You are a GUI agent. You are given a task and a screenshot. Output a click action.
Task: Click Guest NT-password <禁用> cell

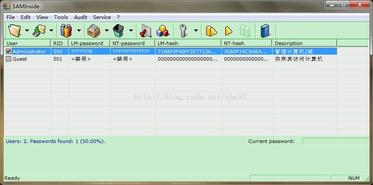123,59
